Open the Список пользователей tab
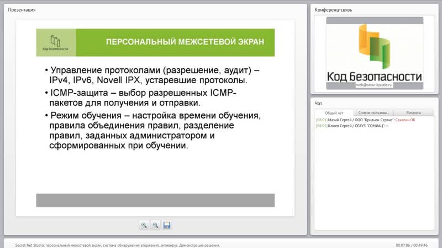 [x=373, y=113]
